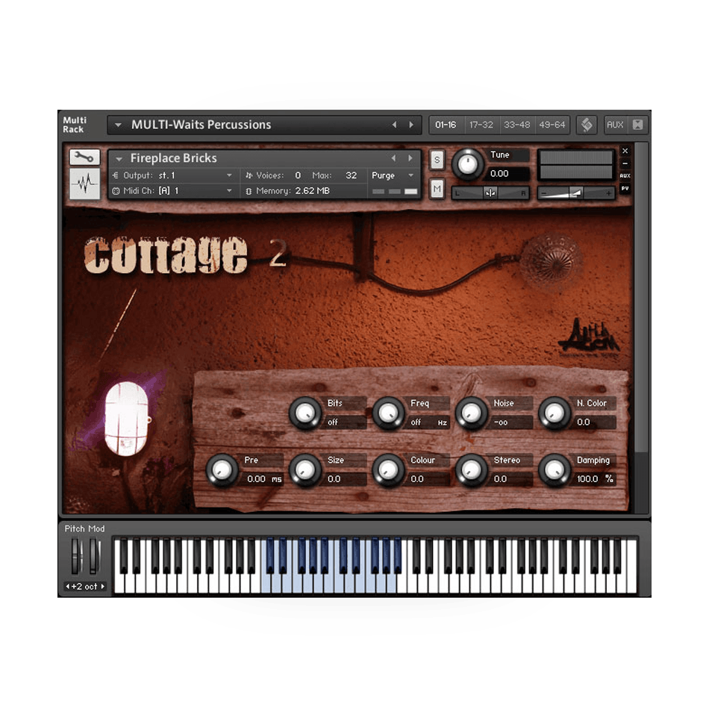709x709 pixels.
Task: Click the Kontakt logo icon in header
Action: (587, 125)
